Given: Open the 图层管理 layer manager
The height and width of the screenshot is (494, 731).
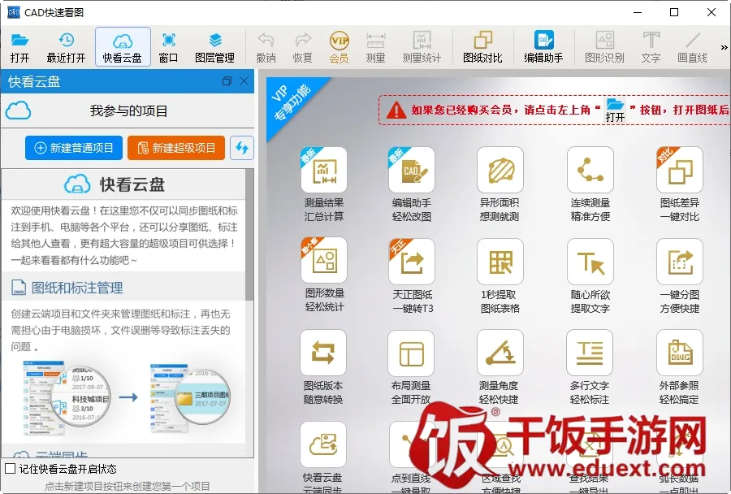Looking at the screenshot, I should click(x=214, y=46).
